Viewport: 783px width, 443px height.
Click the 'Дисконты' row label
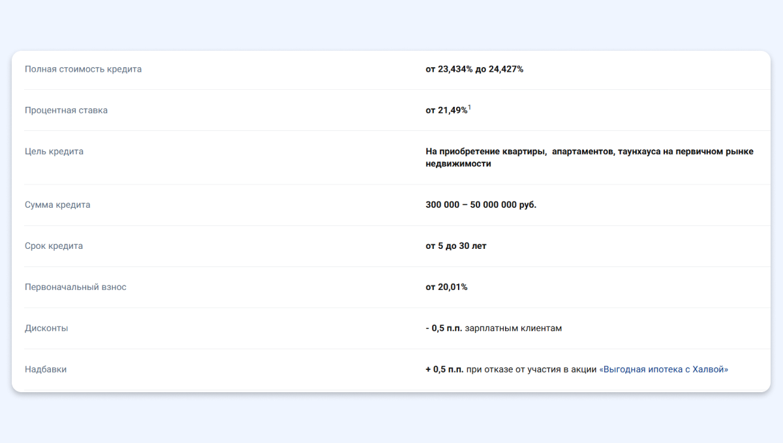click(x=46, y=328)
